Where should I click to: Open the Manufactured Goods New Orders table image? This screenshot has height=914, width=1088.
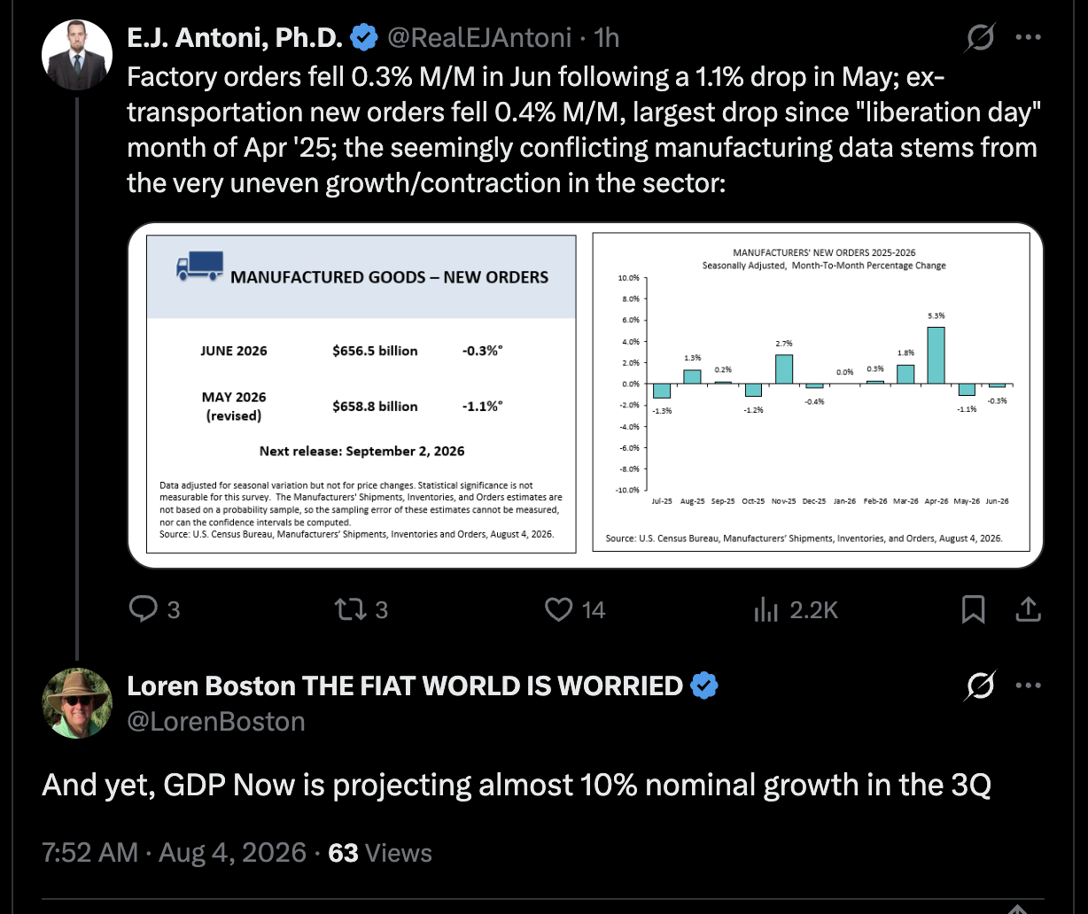point(361,393)
